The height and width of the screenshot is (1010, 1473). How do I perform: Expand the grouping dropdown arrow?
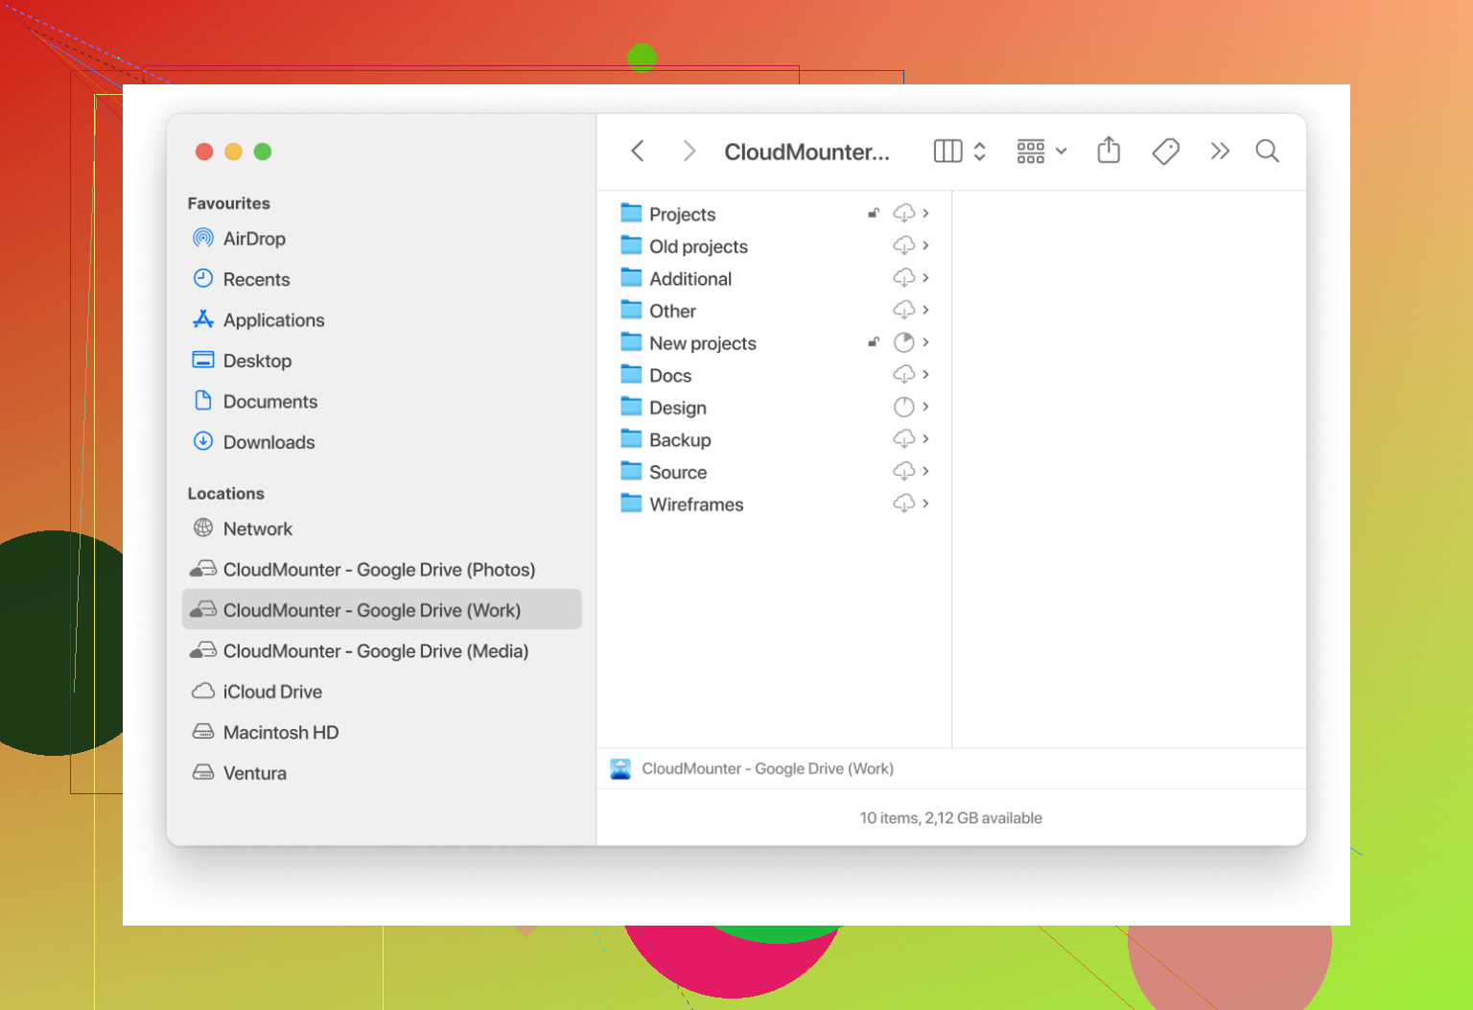point(1062,151)
